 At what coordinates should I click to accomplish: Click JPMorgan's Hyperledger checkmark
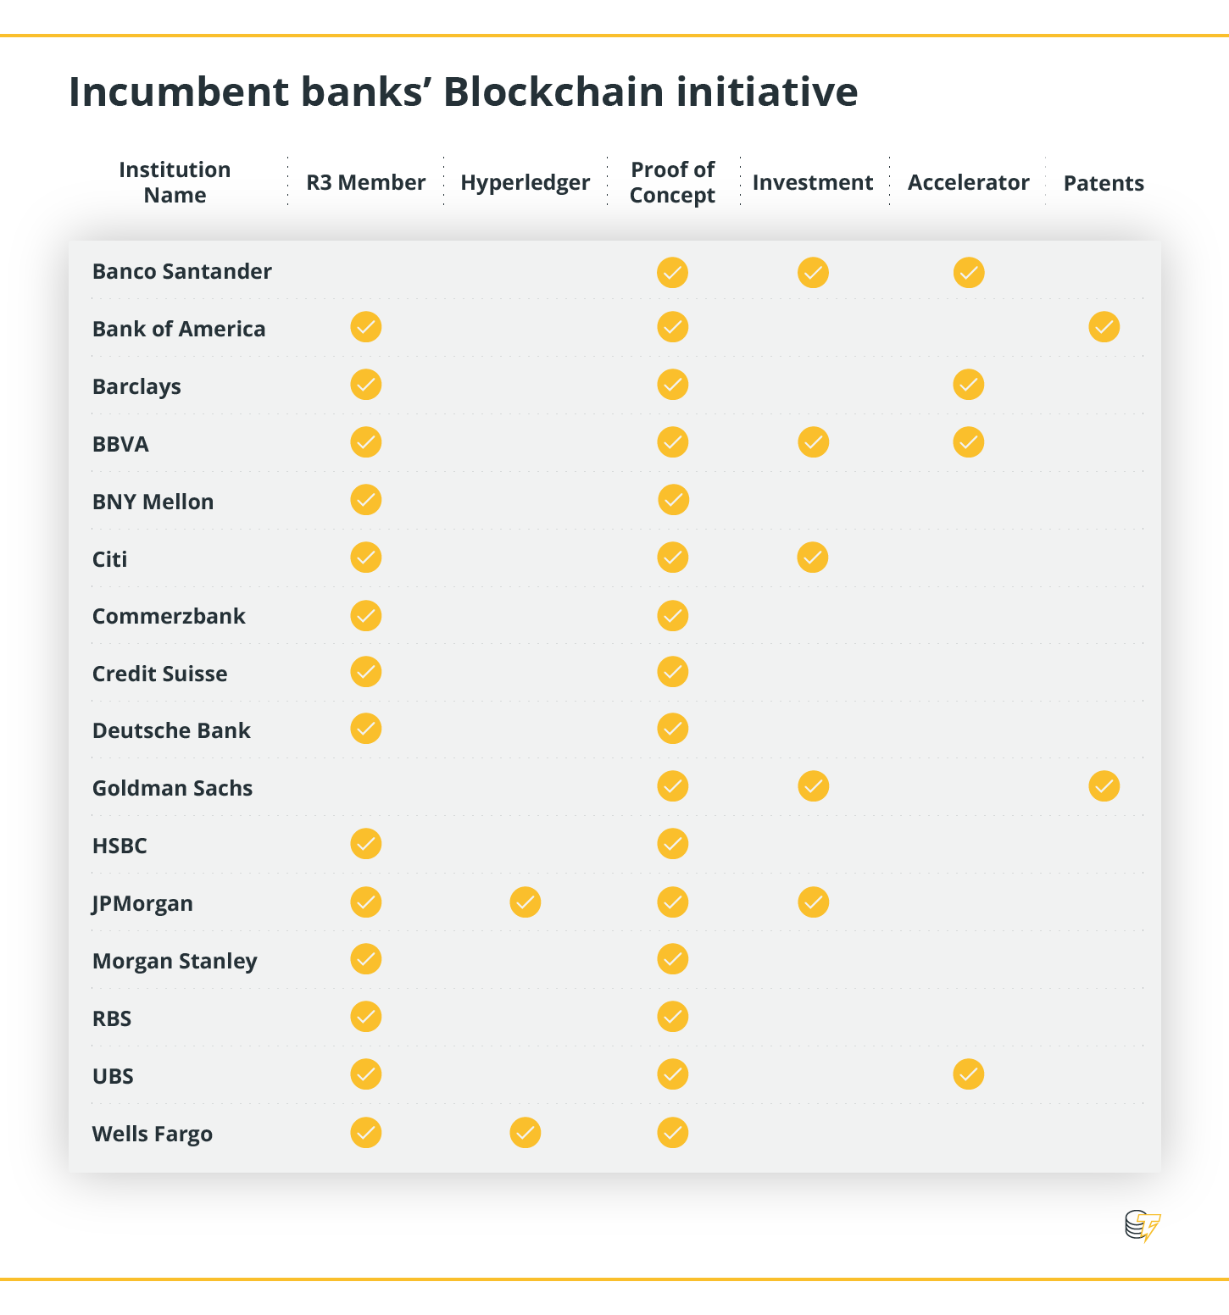pyautogui.click(x=526, y=902)
